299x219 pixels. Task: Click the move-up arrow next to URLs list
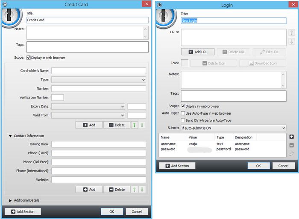point(292,32)
